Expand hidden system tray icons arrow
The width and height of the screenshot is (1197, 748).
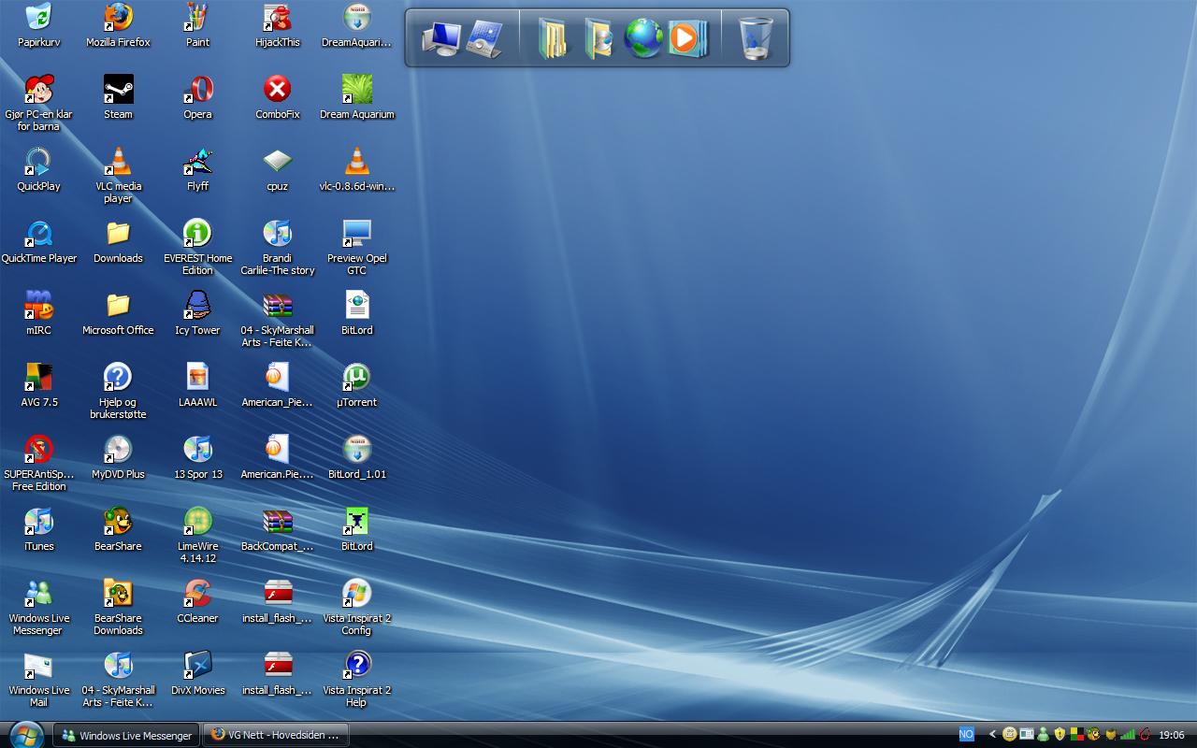[992, 735]
